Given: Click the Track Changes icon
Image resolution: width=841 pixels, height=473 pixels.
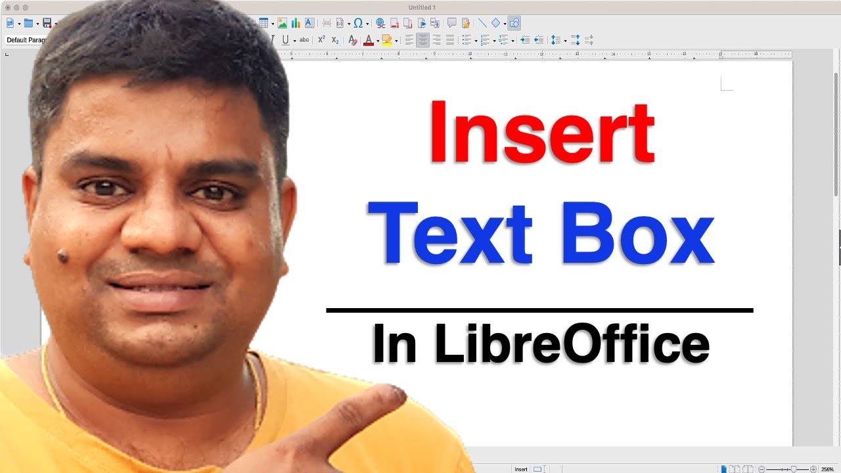Looking at the screenshot, I should click(x=466, y=23).
